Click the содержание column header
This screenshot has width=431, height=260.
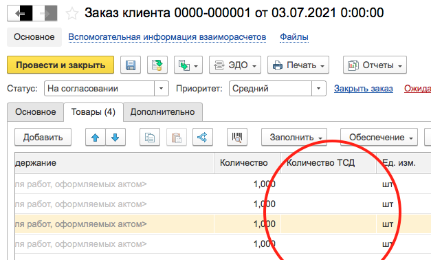tap(114, 163)
